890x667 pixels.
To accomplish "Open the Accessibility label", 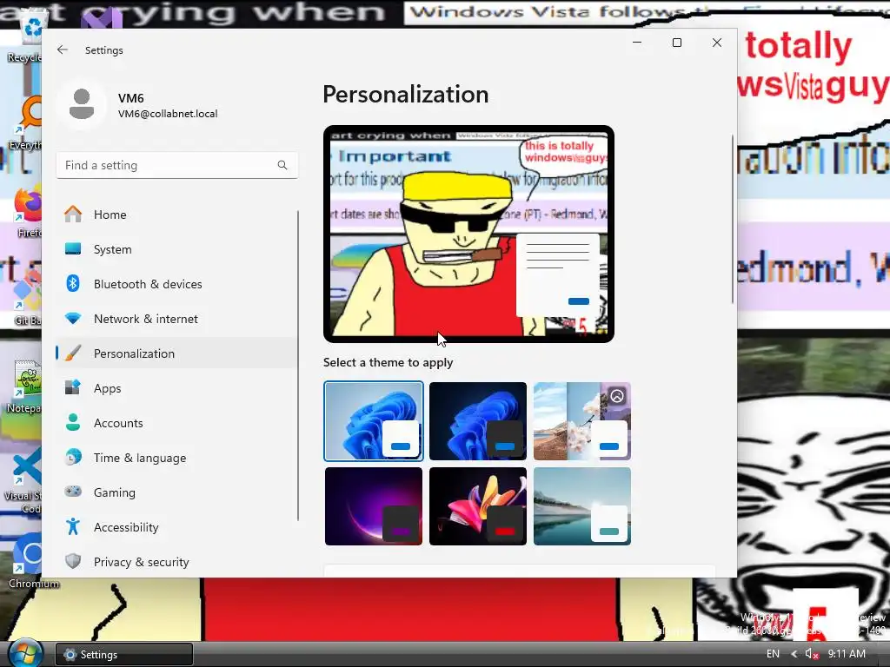I will click(126, 527).
